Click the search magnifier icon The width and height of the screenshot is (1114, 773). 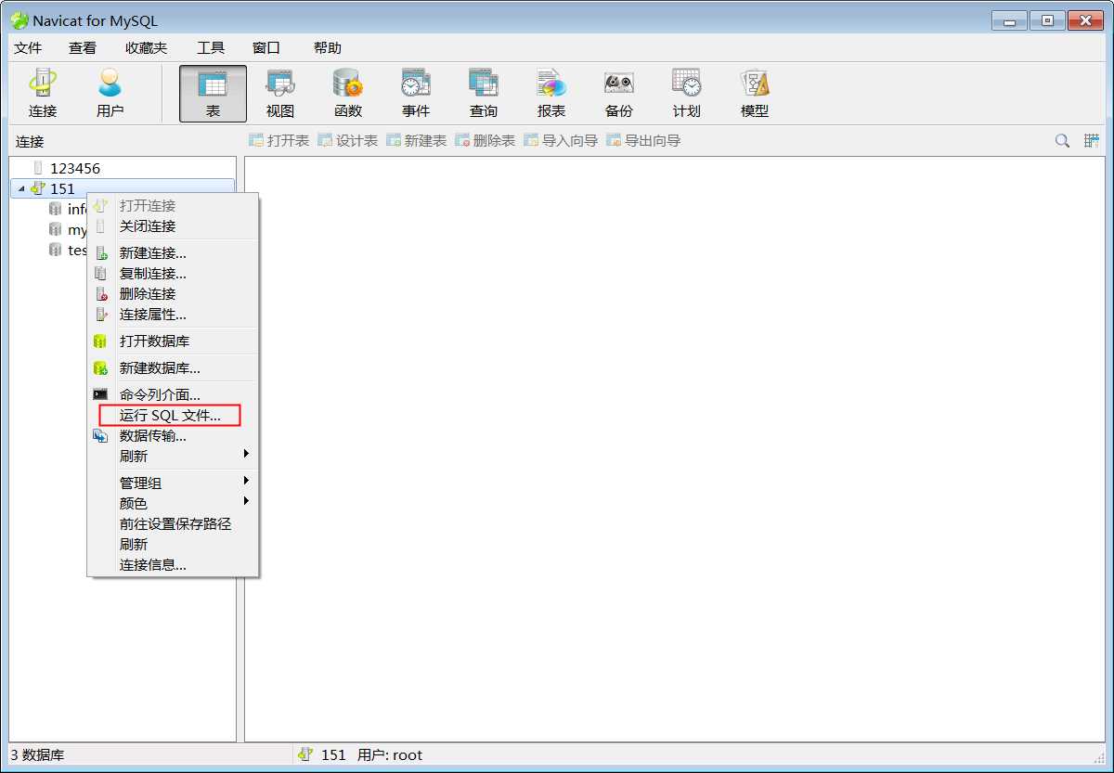pyautogui.click(x=1062, y=141)
